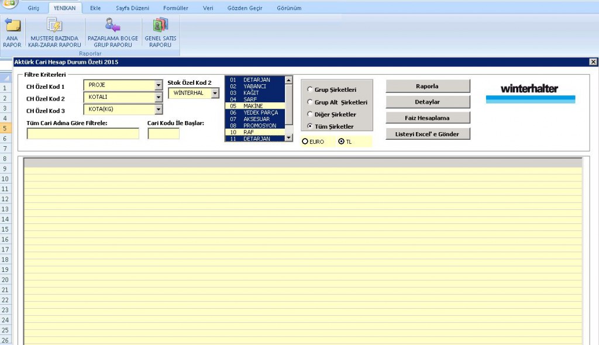Click the Winterhalter logo image

coord(530,92)
